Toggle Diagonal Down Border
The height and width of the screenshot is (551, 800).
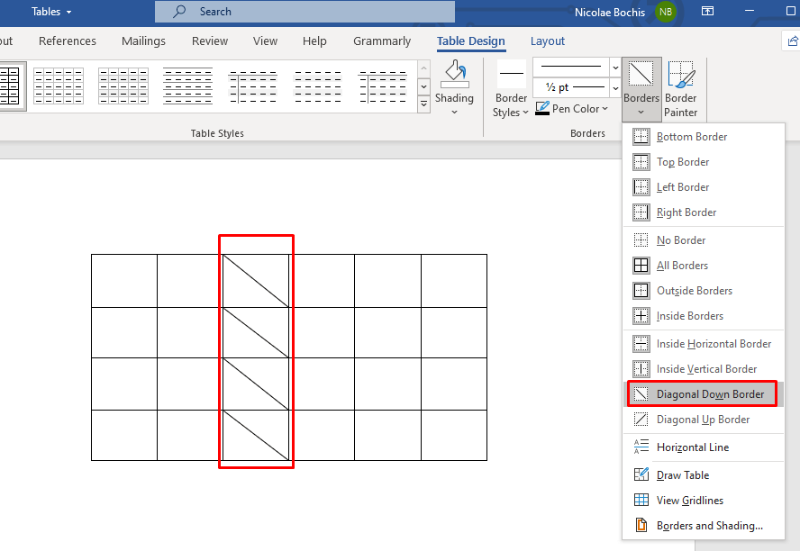pos(709,394)
